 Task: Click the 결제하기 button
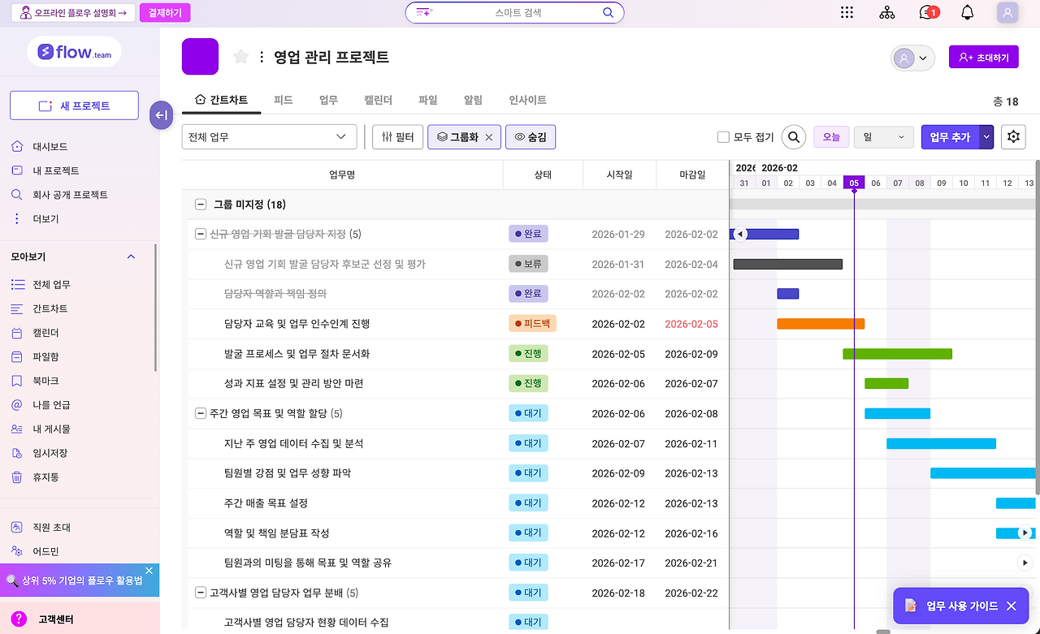pyautogui.click(x=165, y=12)
